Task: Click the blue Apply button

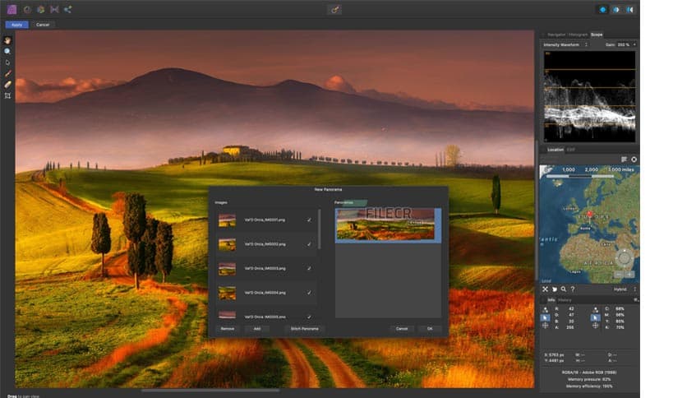Action: pos(16,25)
